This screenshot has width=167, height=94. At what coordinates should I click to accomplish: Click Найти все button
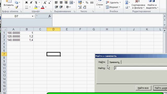[143, 88]
